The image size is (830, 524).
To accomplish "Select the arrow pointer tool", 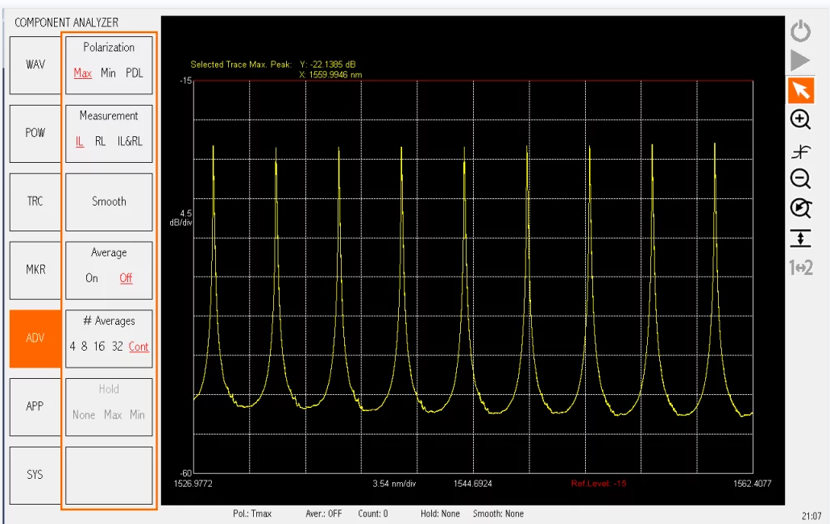I will 800,90.
